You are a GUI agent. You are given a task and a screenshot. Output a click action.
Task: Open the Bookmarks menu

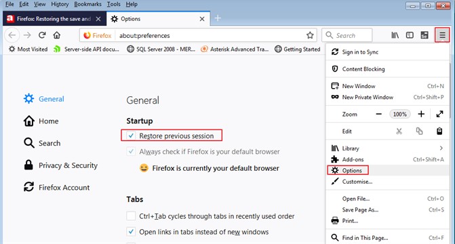(x=87, y=4)
